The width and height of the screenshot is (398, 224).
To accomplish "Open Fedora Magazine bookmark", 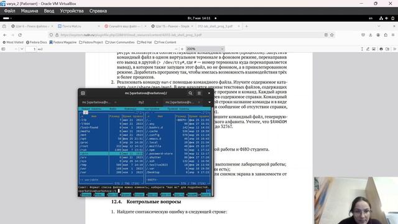I will pos(63,42).
